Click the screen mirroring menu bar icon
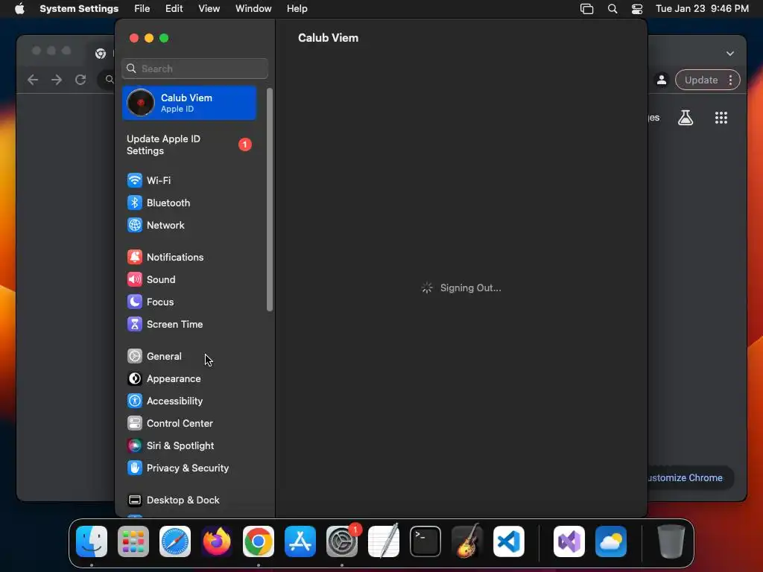 tap(587, 9)
